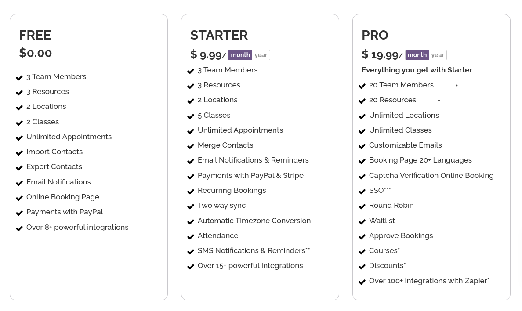Switch Starter plan billing to year
This screenshot has height=311, width=522.
(261, 55)
